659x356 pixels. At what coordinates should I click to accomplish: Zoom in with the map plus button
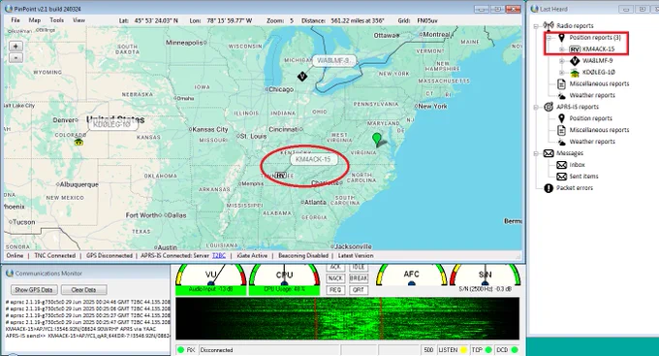(x=16, y=47)
